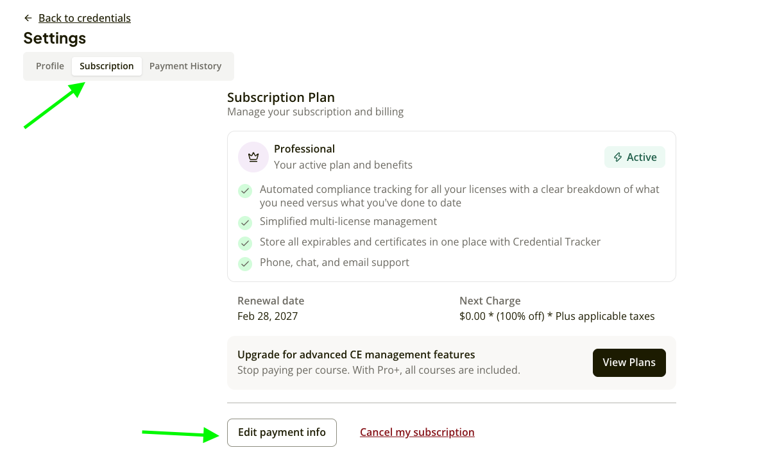The width and height of the screenshot is (768, 475).
Task: Click the Subscription Plan heading
Action: point(281,97)
